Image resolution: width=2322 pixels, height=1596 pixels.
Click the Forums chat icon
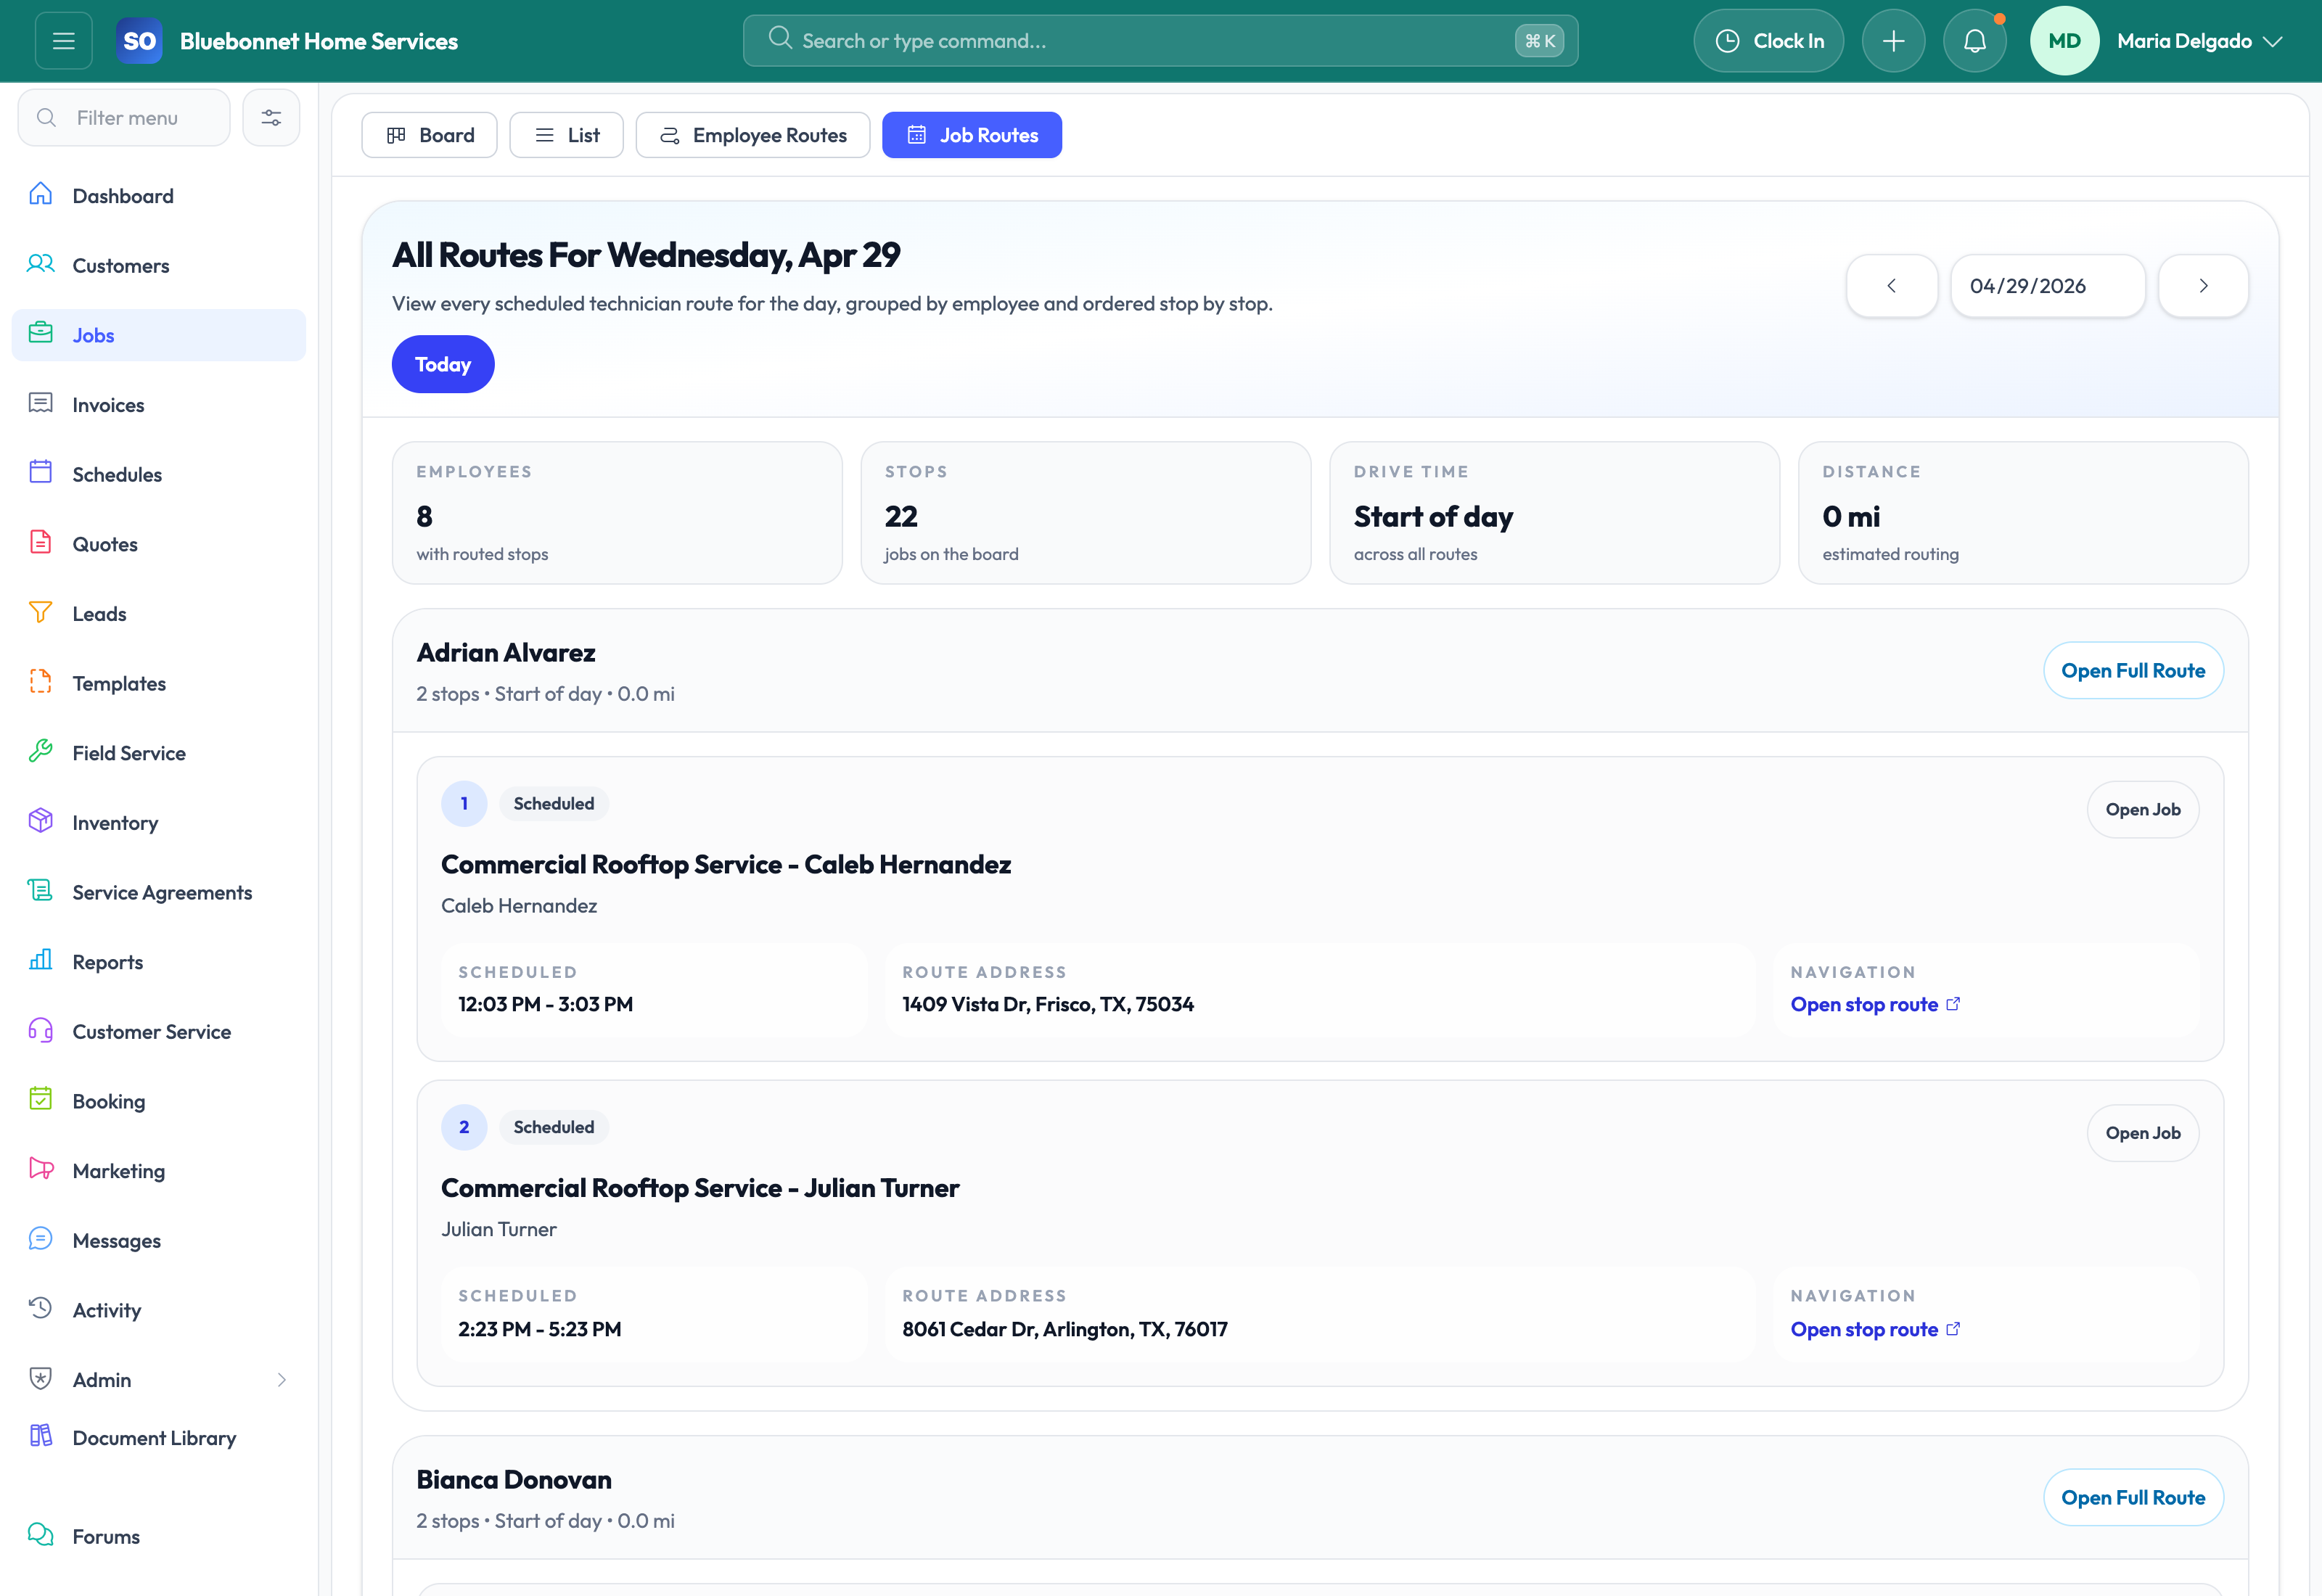pyautogui.click(x=41, y=1535)
